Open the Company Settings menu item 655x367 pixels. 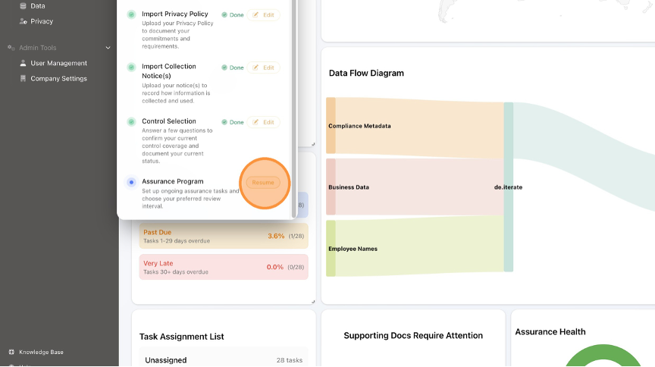58,79
